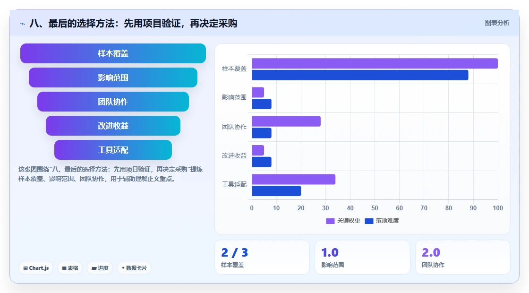Image resolution: width=529 pixels, height=293 pixels.
Task: Click the 进度 tag chip
Action: pos(100,268)
